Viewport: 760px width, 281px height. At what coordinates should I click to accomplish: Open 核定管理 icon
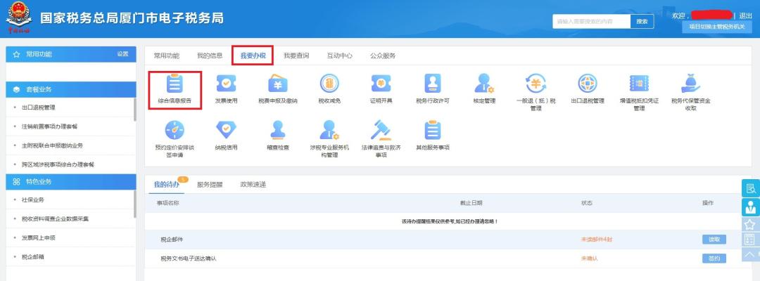(x=484, y=83)
